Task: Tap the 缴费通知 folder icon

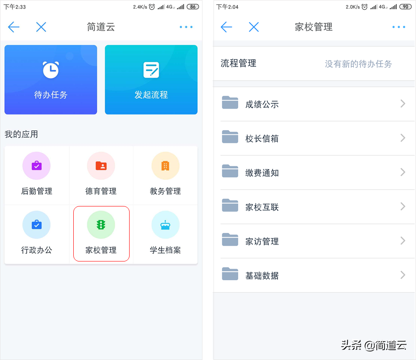Action: (230, 171)
